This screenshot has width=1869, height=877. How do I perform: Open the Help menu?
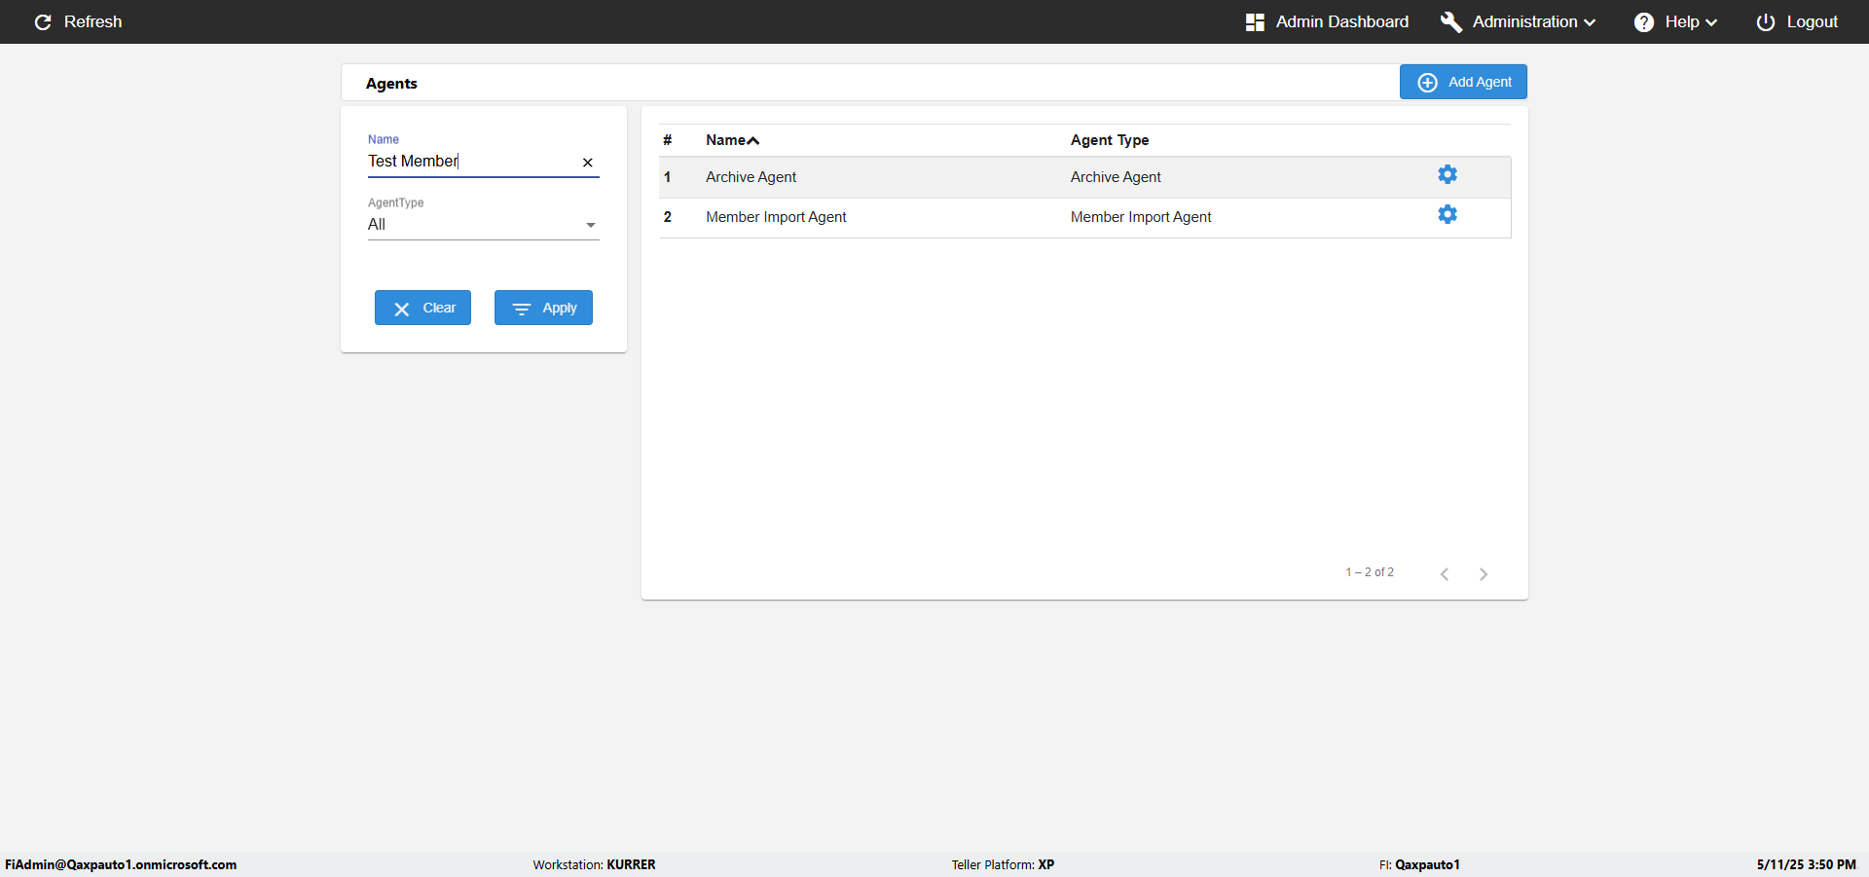tap(1675, 21)
